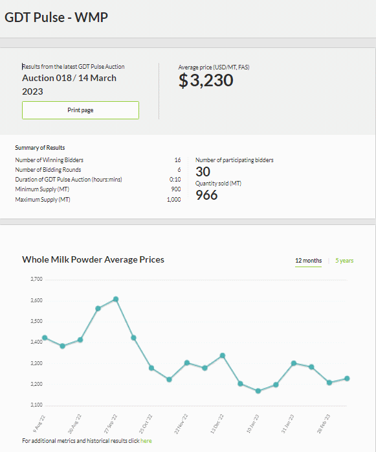
Task: Select the last data point on chart
Action: [347, 379]
